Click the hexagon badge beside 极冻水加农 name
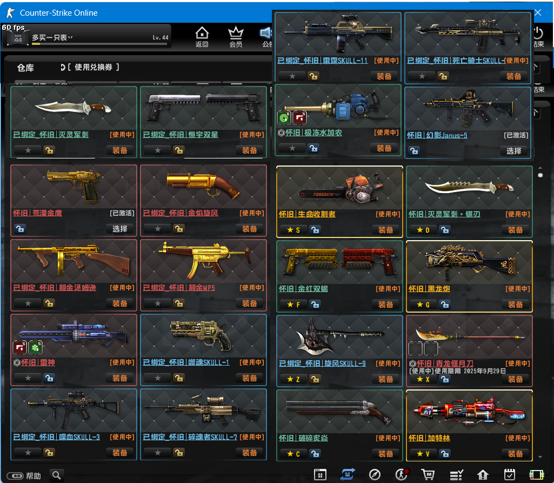This screenshot has width=554, height=483. point(281,133)
